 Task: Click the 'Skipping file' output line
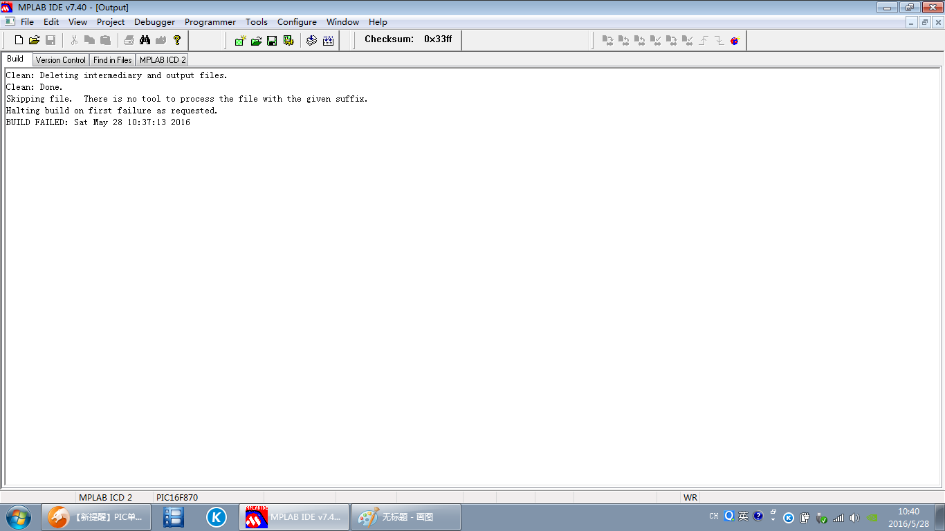point(187,99)
